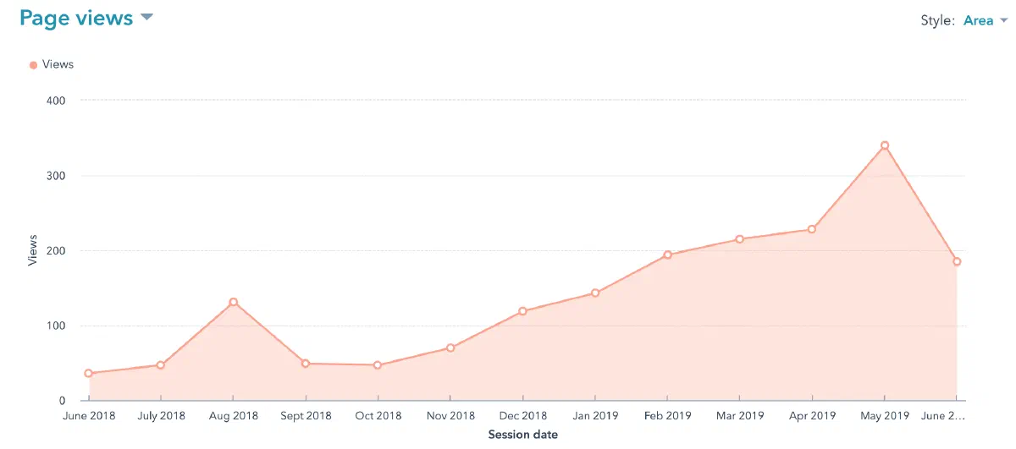
Task: Open the Page views dropdown arrow
Action: tap(146, 17)
